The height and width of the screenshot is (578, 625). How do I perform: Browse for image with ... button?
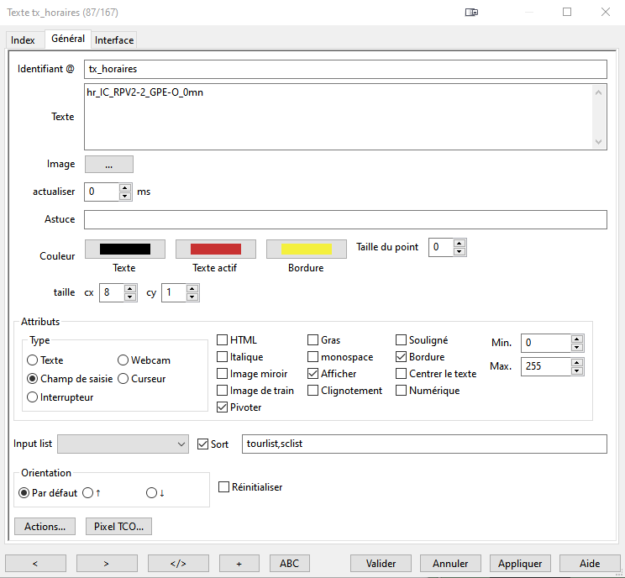click(x=109, y=165)
